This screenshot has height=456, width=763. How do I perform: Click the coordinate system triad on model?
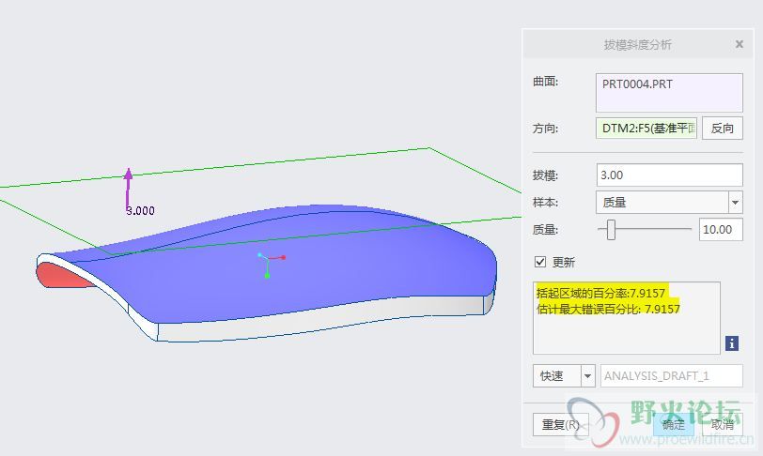[270, 266]
